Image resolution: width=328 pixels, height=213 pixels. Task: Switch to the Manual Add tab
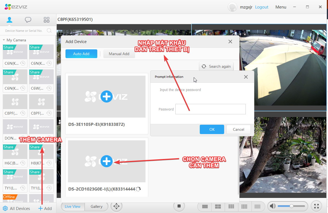pyautogui.click(x=119, y=54)
